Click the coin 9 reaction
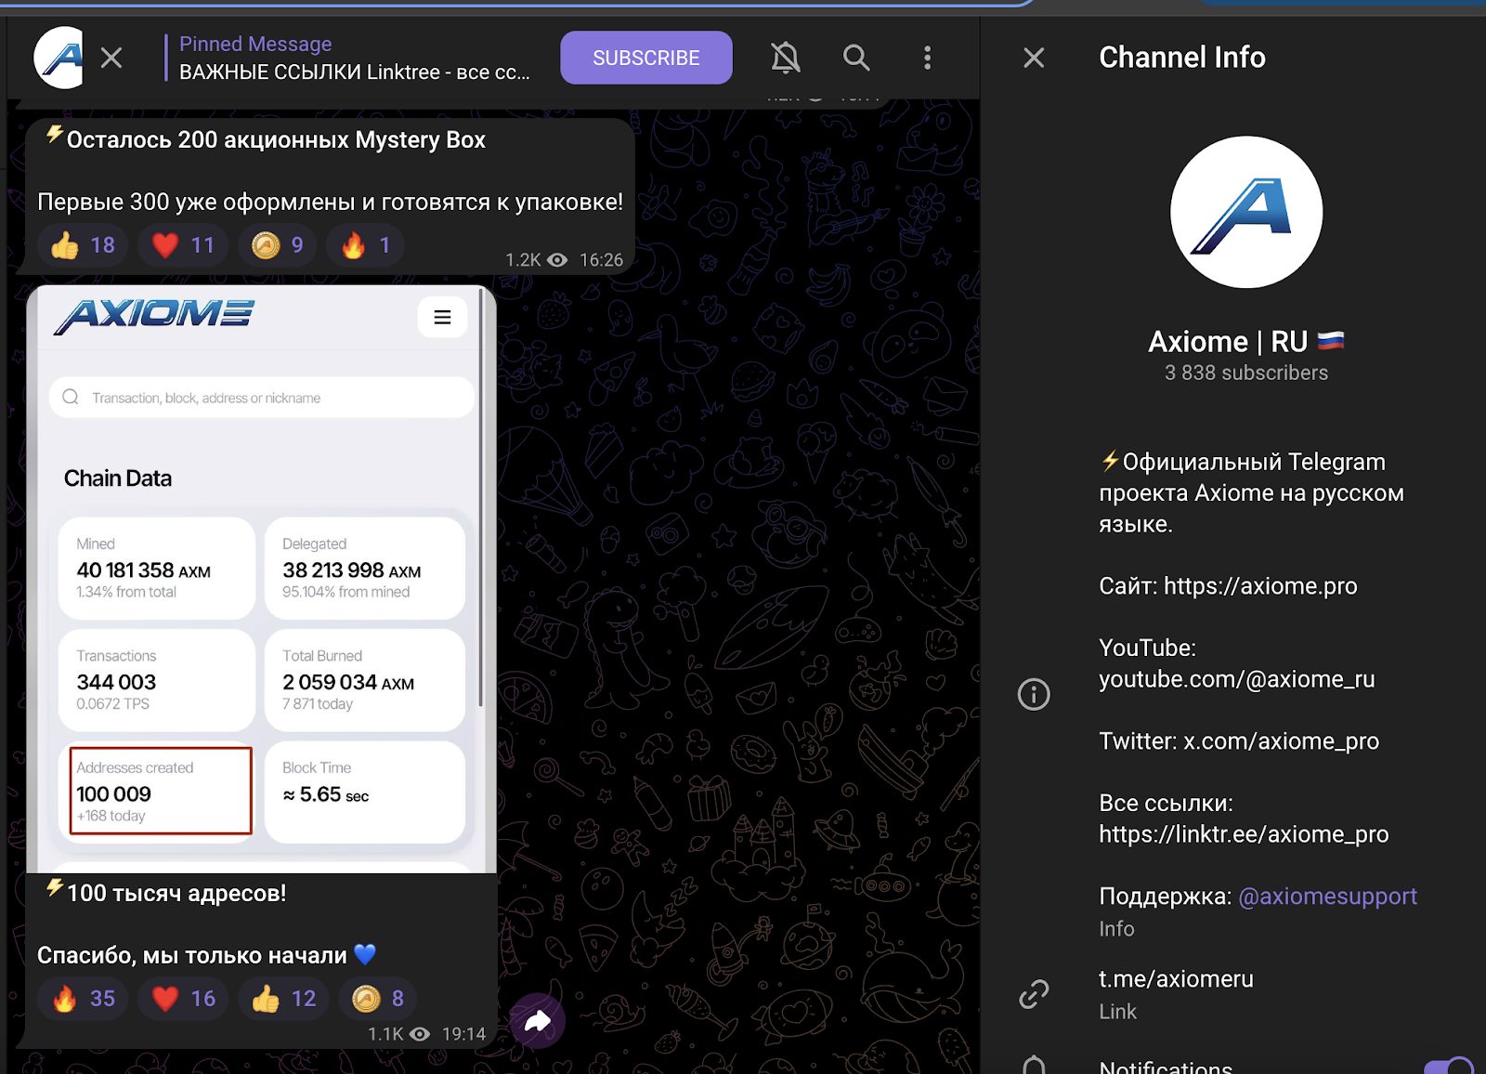Screen dimensions: 1486x1074 pos(278,245)
